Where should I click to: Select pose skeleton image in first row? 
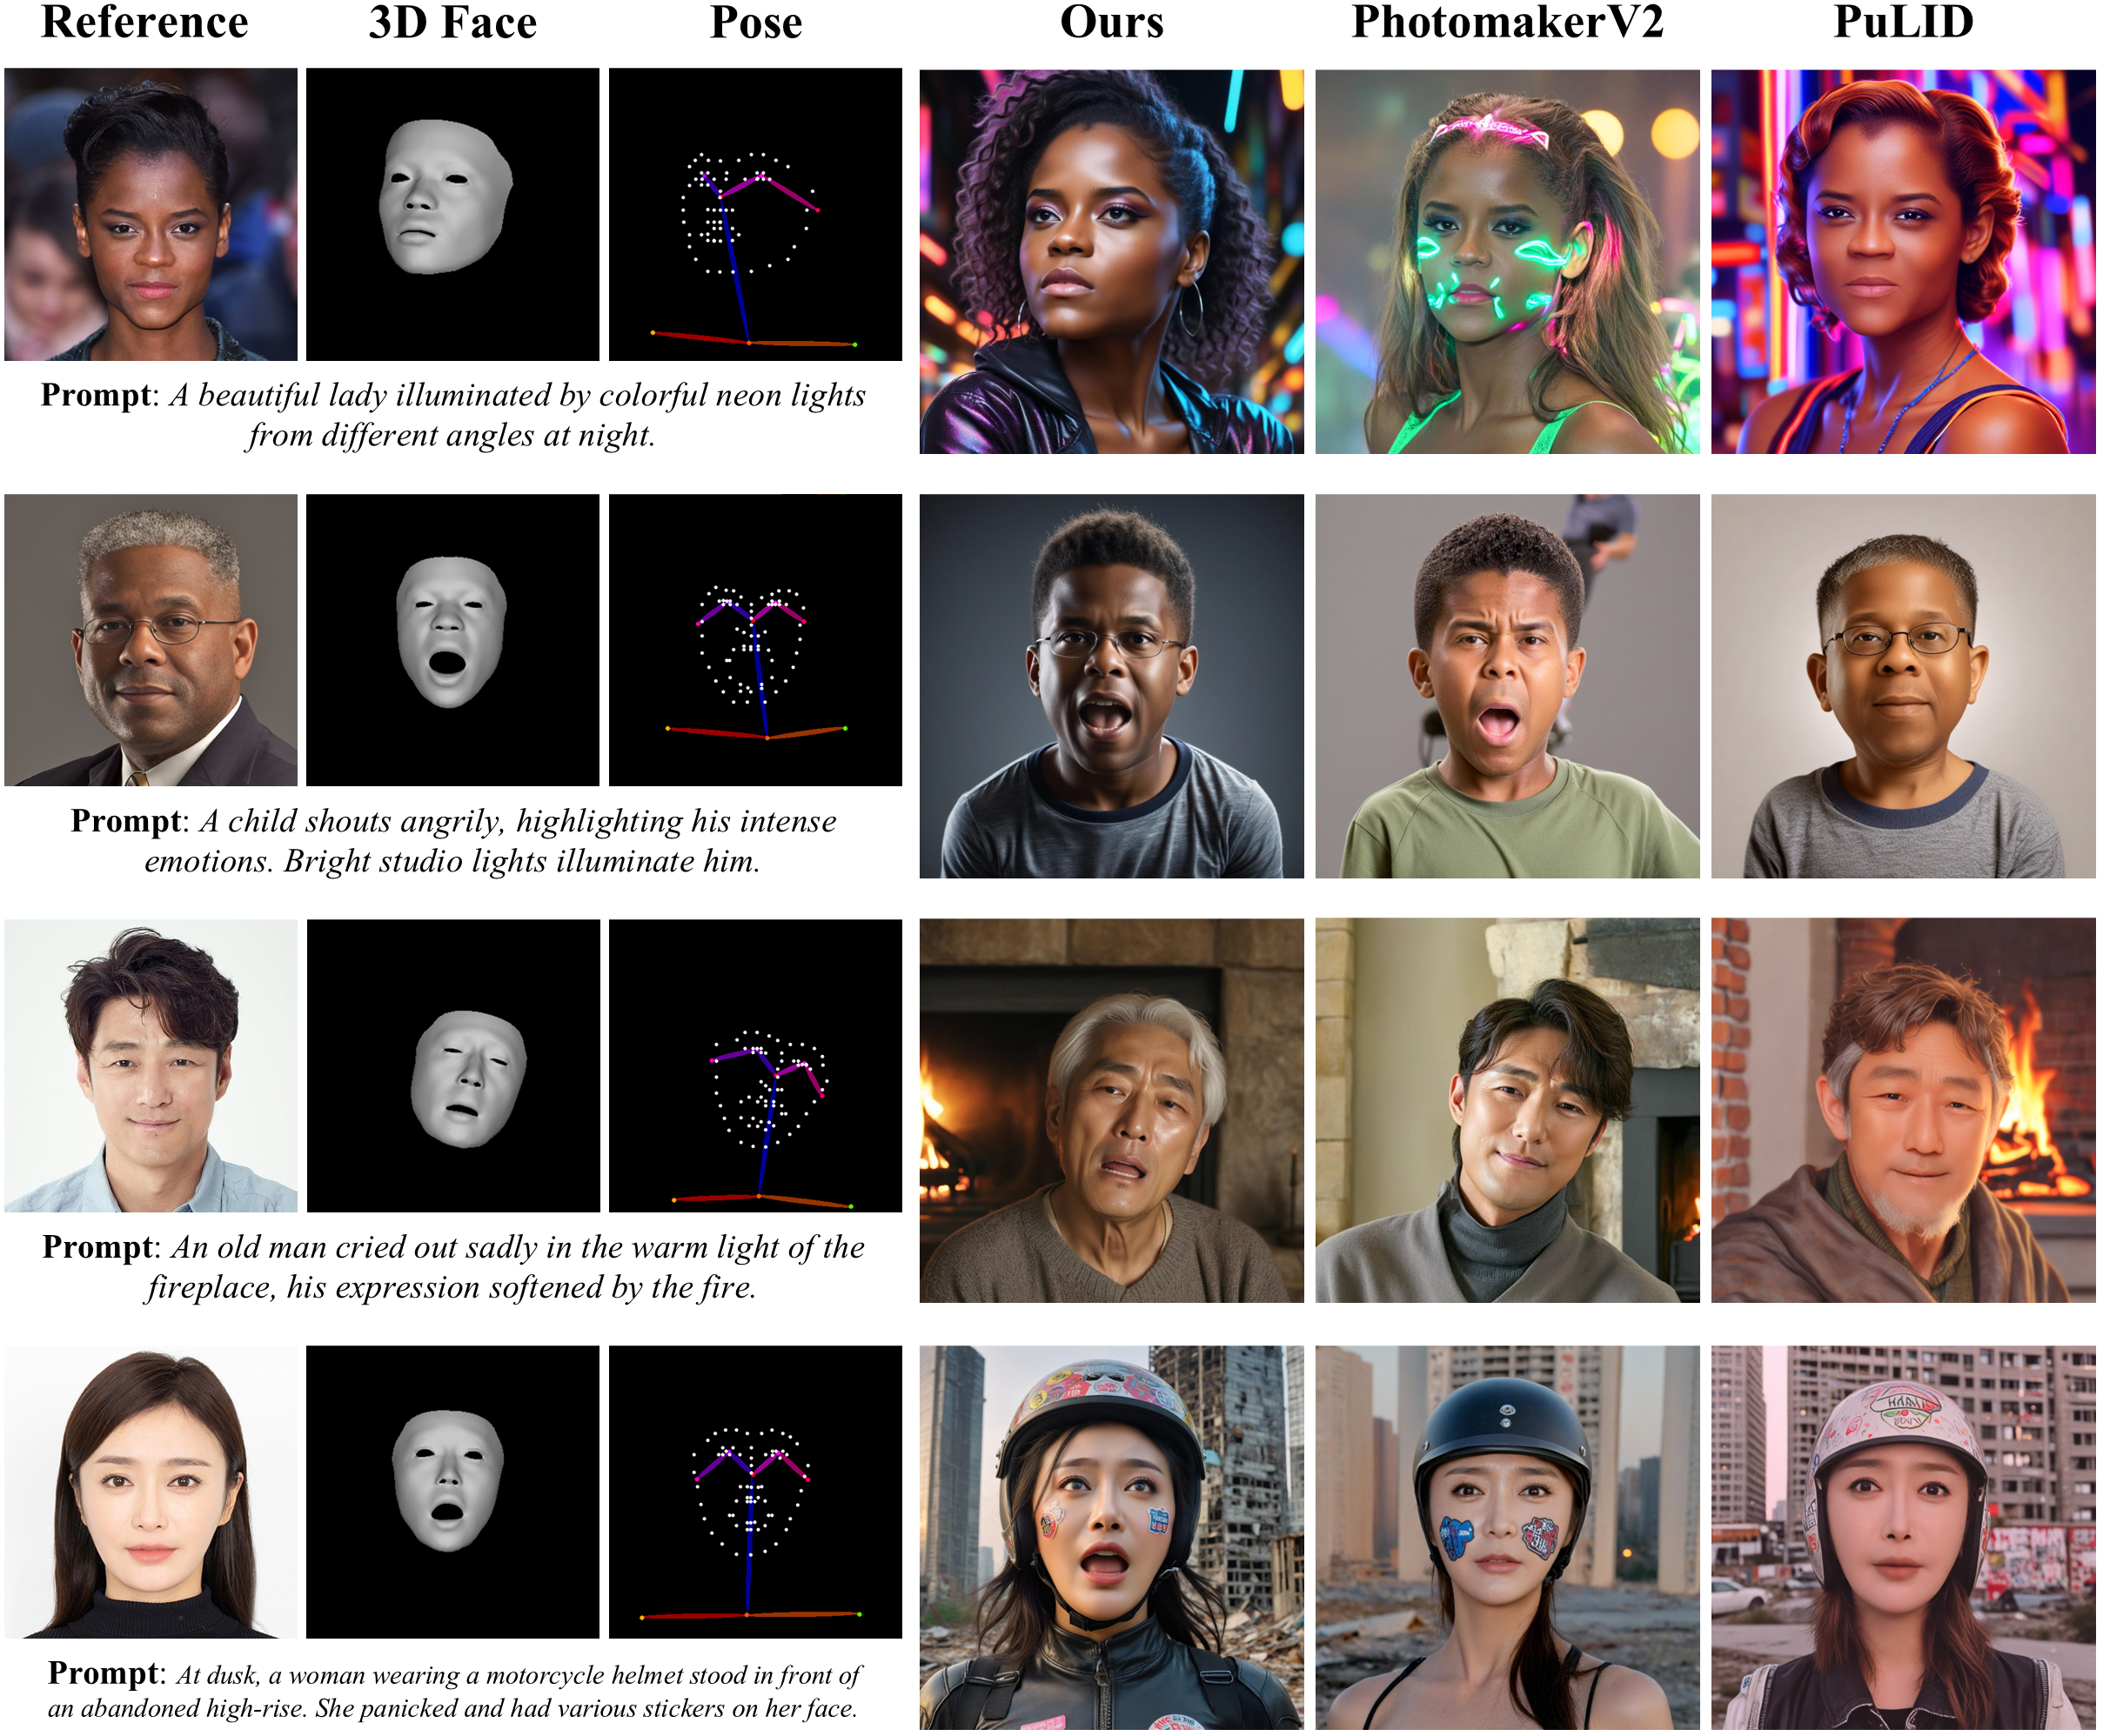pyautogui.click(x=755, y=214)
